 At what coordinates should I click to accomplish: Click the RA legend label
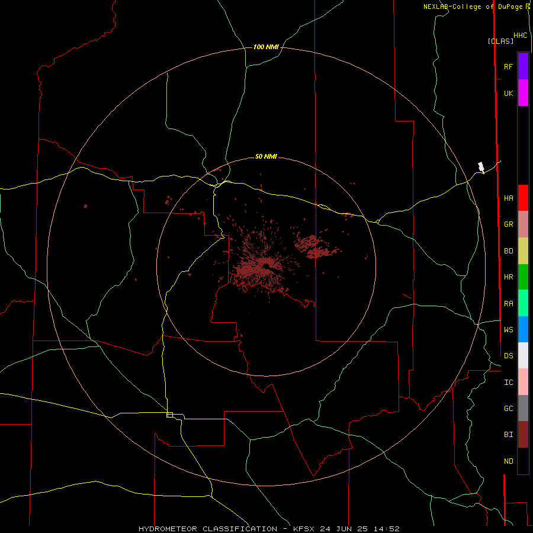point(508,304)
